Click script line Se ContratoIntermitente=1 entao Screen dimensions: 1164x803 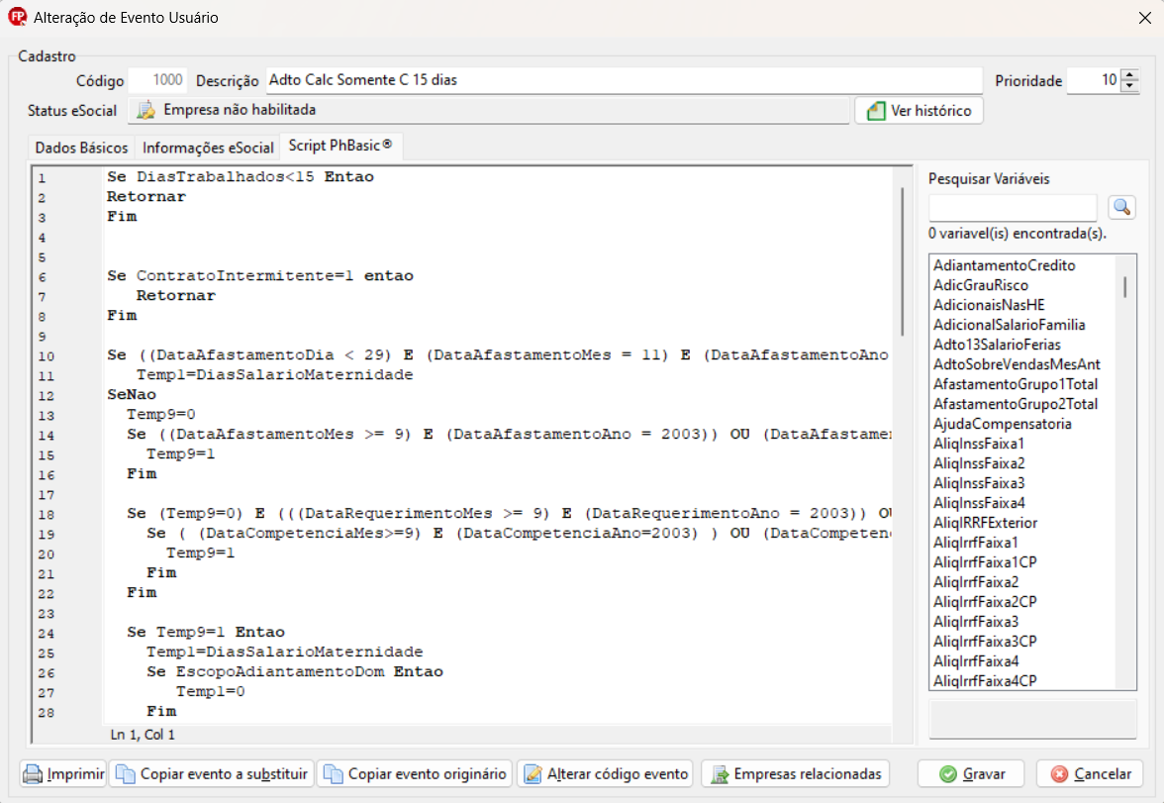259,275
